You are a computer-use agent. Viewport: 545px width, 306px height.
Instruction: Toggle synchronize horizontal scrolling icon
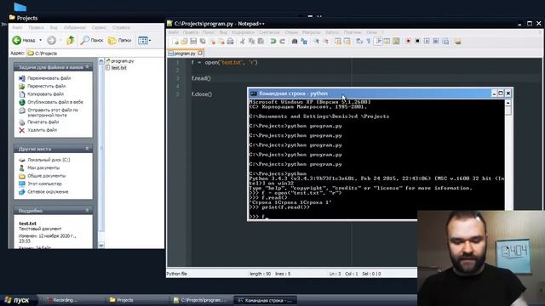point(347,42)
